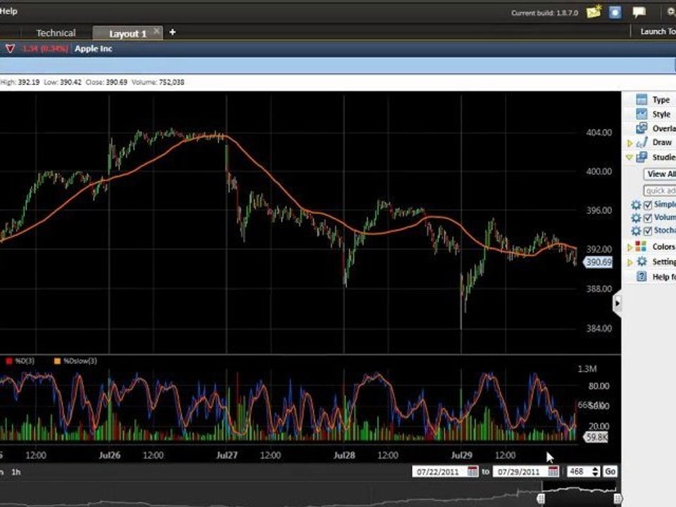Open gear settings for Volume study
This screenshot has width=676, height=507.
[x=636, y=218]
